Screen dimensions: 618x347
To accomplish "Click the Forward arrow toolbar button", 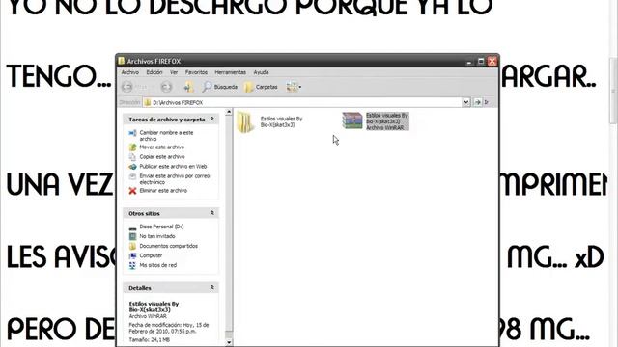I will [x=166, y=87].
